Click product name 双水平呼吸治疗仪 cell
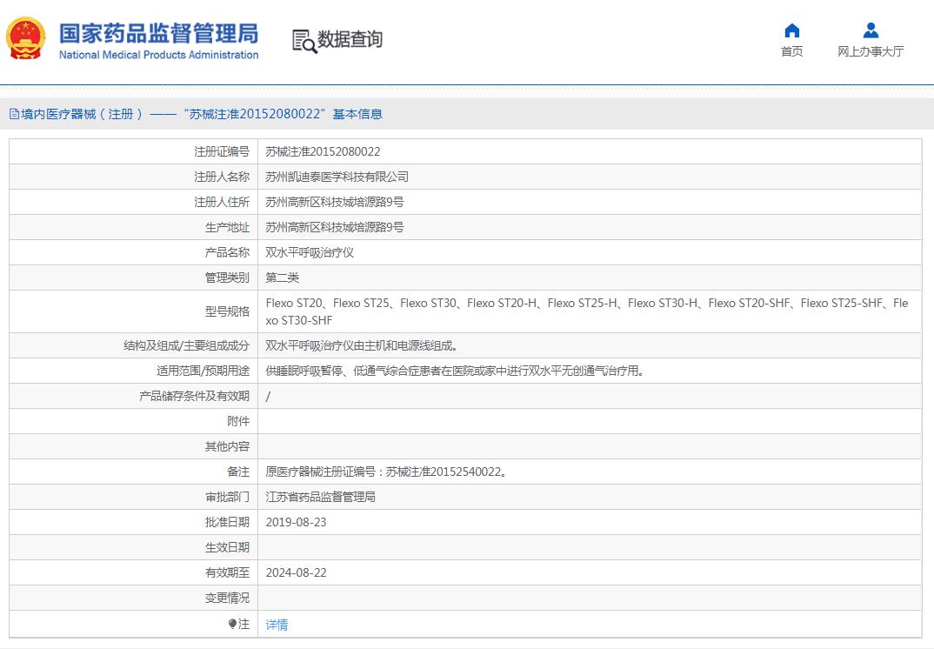934x649 pixels. 309,251
